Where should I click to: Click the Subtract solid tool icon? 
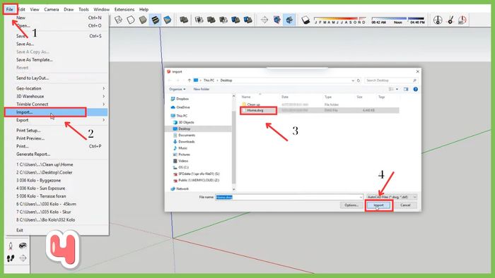point(223,20)
